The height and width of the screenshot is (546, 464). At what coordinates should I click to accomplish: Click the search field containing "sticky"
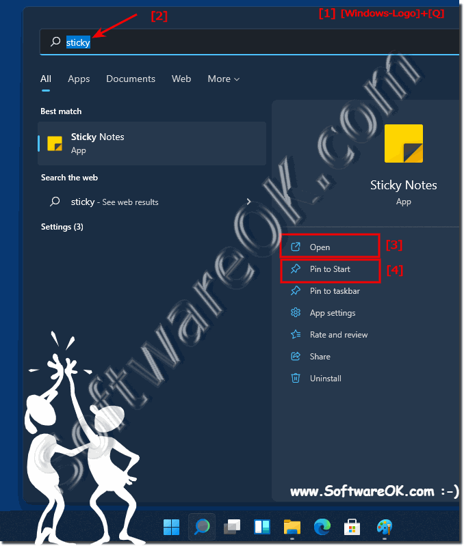coord(250,42)
